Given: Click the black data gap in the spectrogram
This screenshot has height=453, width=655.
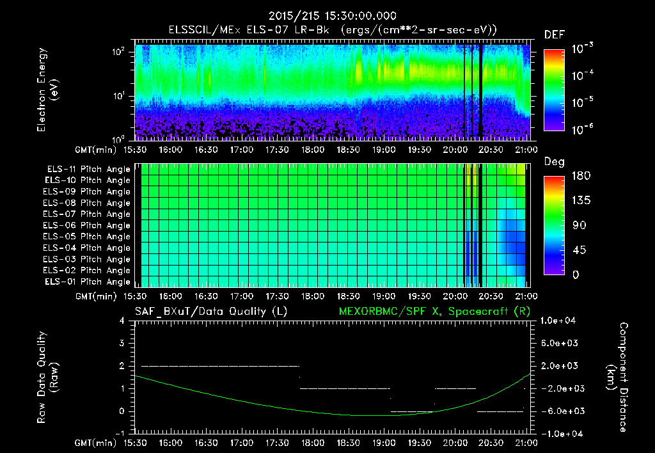Looking at the screenshot, I should pos(481,92).
